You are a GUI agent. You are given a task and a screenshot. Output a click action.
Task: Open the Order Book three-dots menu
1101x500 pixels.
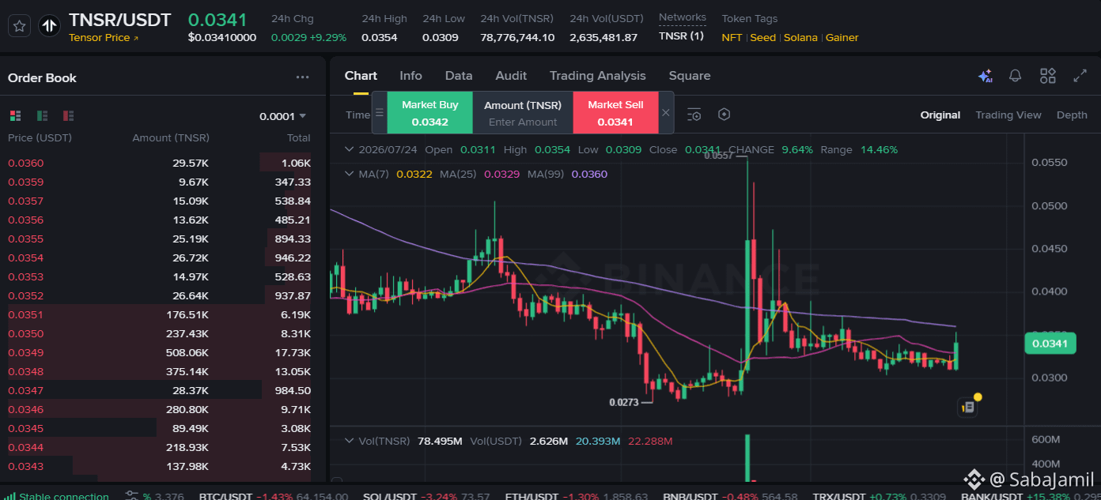[303, 77]
